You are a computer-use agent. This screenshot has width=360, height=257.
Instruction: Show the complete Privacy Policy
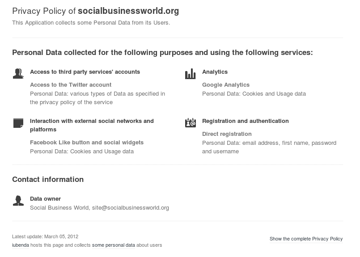[306, 239]
